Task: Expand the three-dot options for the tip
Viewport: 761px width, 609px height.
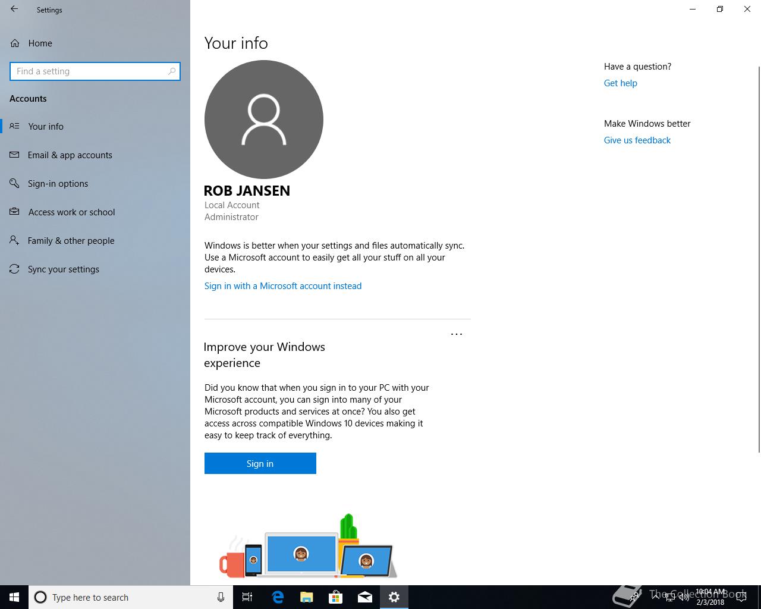Action: 457,334
